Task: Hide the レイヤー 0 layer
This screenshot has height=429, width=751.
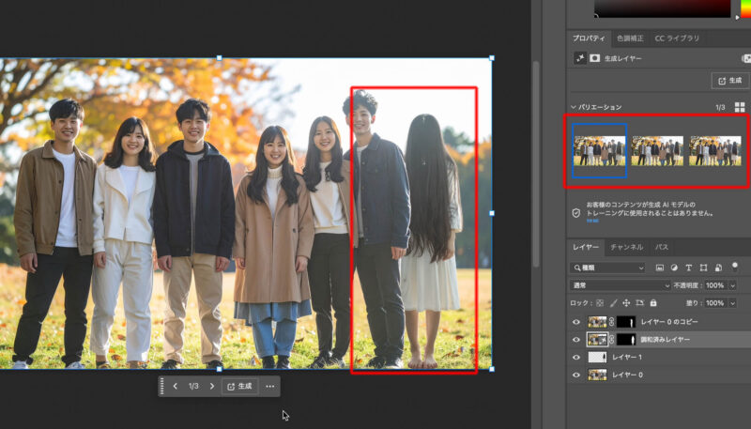Action: point(576,375)
